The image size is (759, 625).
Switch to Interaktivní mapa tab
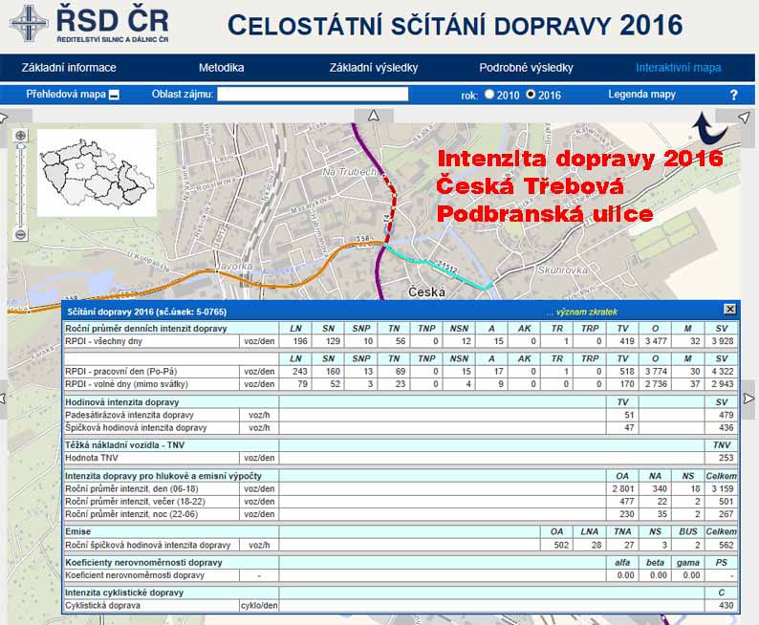(x=678, y=68)
